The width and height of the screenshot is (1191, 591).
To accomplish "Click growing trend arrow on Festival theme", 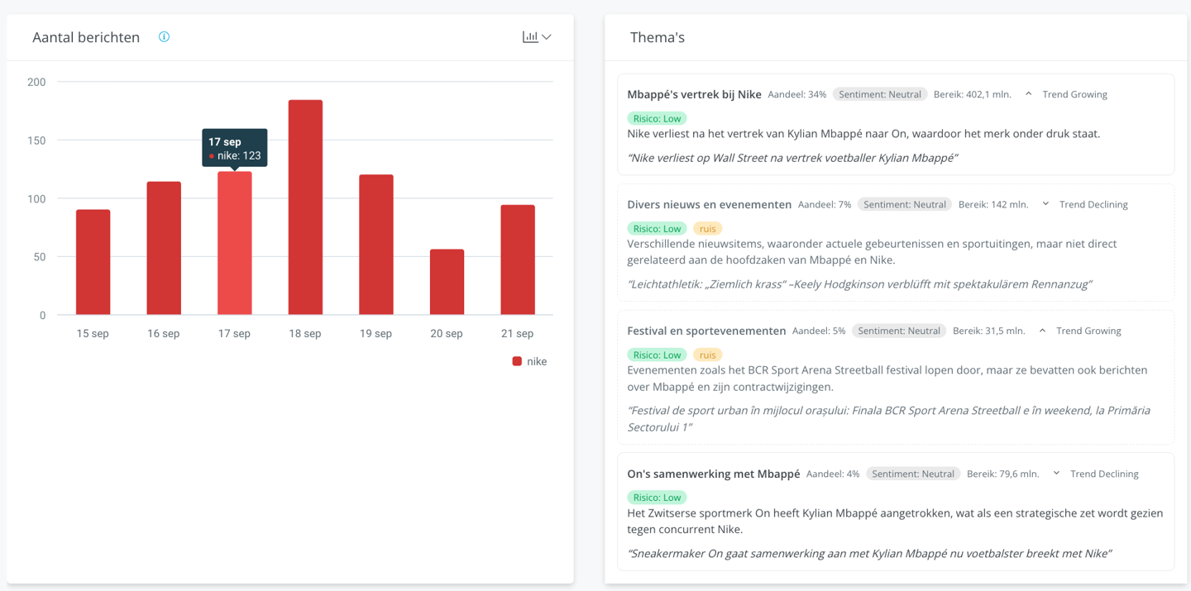I will 1042,331.
